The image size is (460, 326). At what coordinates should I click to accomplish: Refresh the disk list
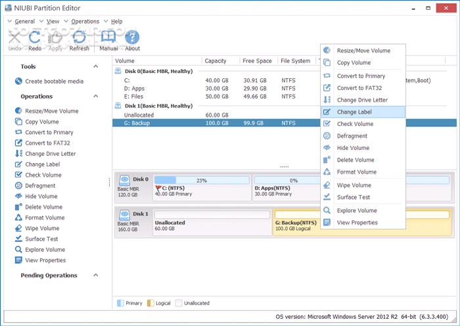click(x=79, y=37)
